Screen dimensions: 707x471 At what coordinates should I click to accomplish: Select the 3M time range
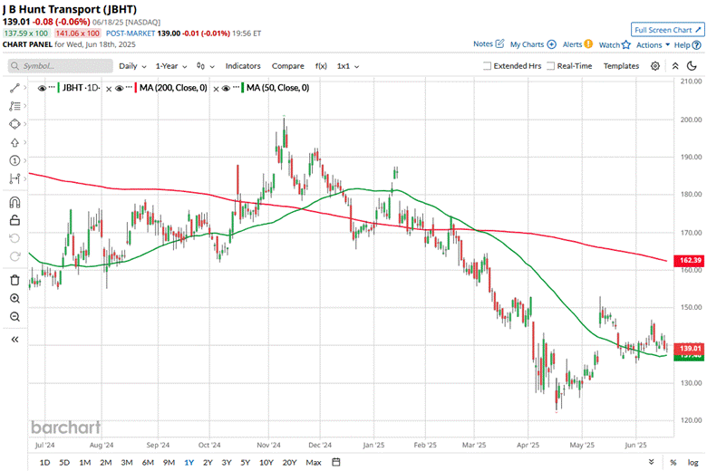(127, 463)
